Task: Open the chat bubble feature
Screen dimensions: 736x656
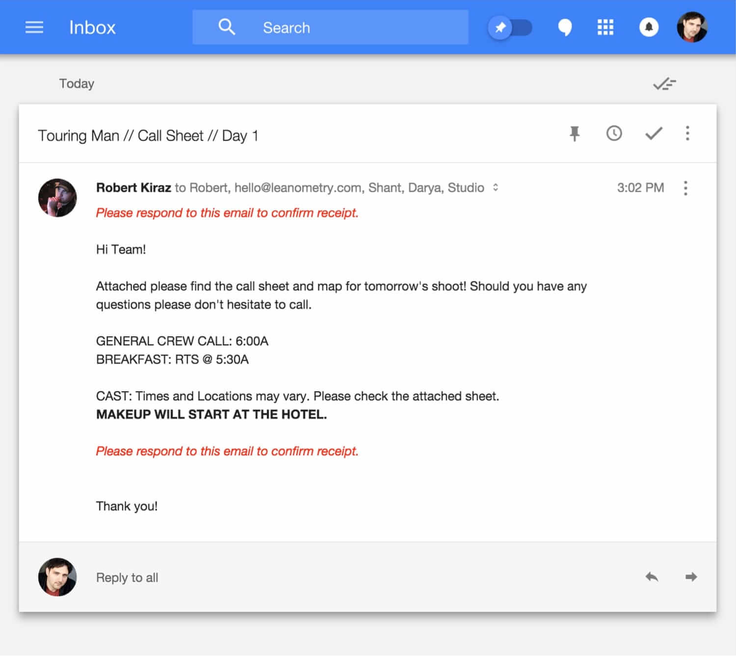Action: tap(564, 27)
